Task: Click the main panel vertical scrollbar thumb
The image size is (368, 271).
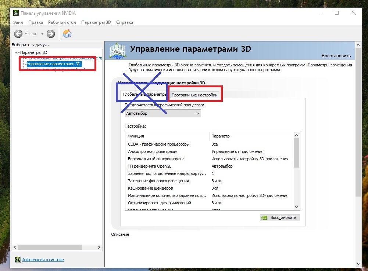Action: [x=358, y=122]
